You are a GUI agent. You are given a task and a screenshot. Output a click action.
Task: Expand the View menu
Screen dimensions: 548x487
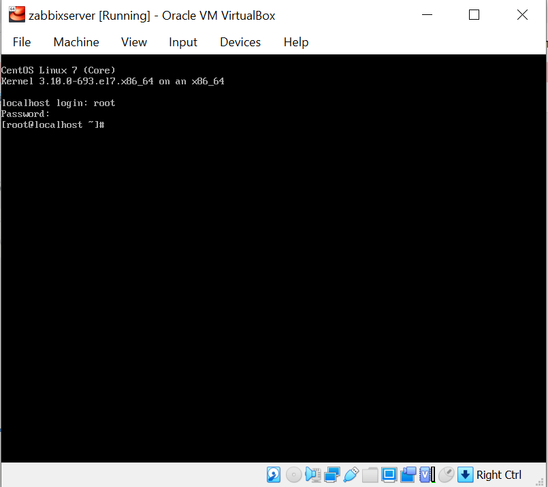pos(133,41)
